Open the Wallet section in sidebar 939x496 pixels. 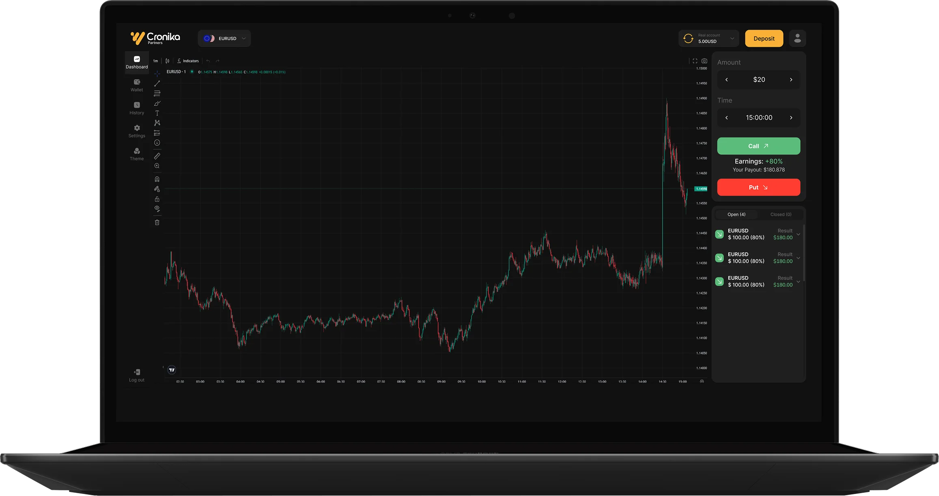point(137,85)
